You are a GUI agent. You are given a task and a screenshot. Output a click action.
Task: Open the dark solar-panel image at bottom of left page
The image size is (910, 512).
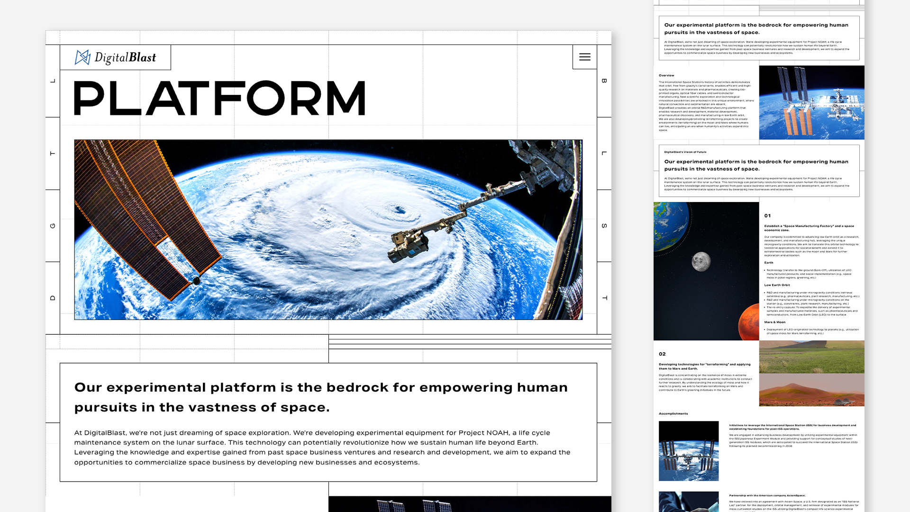click(470, 504)
